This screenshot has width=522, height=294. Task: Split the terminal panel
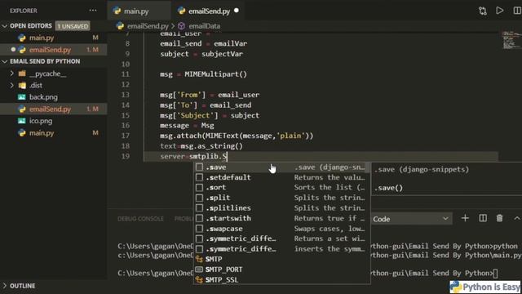[x=483, y=218]
